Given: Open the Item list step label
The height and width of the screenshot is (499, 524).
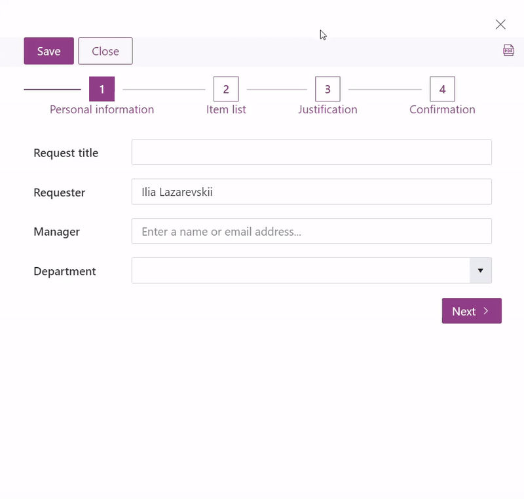Looking at the screenshot, I should (x=226, y=109).
